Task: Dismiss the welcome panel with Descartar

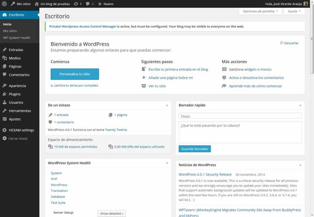Action: click(289, 43)
